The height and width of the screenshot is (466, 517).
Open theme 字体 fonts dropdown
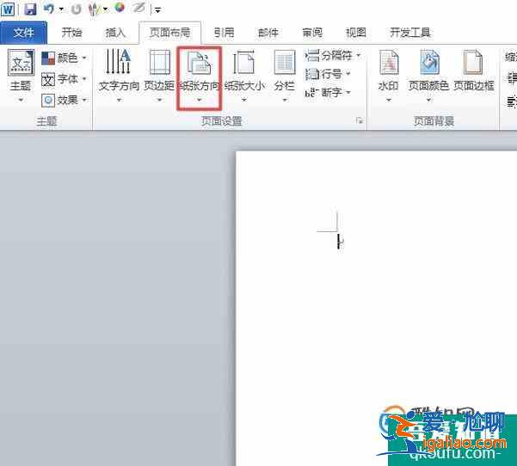[x=64, y=79]
